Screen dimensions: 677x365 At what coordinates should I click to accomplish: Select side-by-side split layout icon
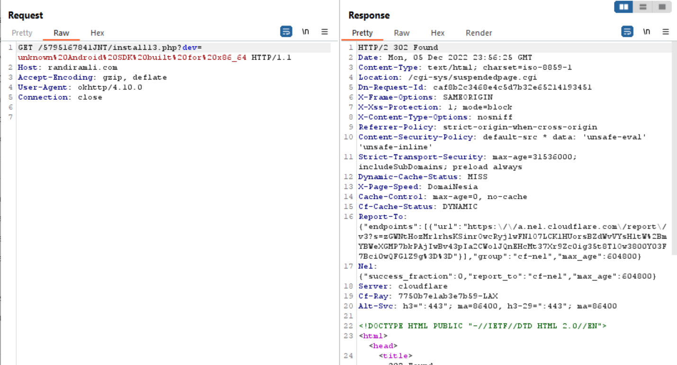(624, 7)
